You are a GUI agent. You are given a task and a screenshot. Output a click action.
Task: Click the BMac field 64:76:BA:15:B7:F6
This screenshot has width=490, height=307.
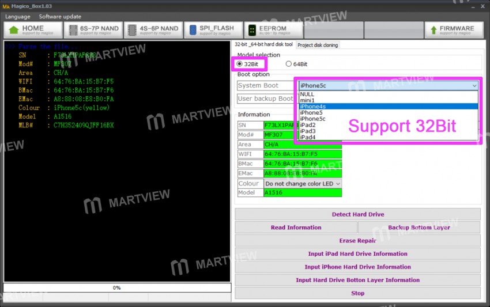303,164
